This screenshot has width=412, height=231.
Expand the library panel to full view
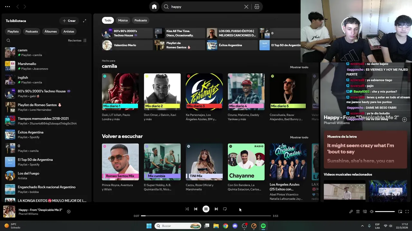(85, 21)
